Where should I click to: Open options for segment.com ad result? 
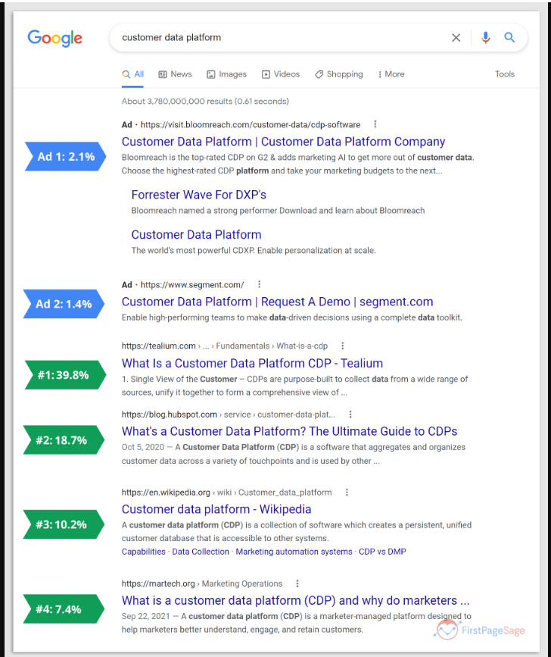259,284
